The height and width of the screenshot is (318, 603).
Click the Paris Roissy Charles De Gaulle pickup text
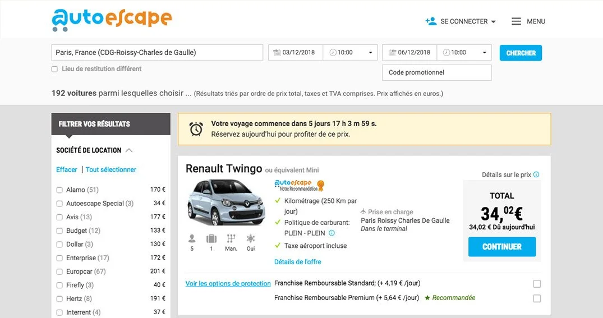pyautogui.click(x=405, y=220)
